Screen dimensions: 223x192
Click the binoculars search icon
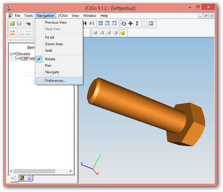click(28, 23)
